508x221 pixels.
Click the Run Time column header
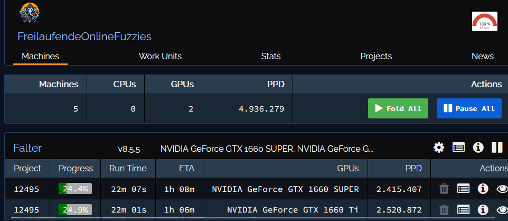tap(128, 169)
